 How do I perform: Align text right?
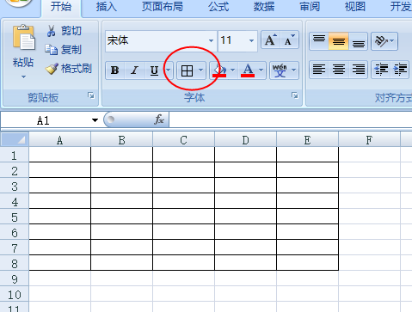358,70
